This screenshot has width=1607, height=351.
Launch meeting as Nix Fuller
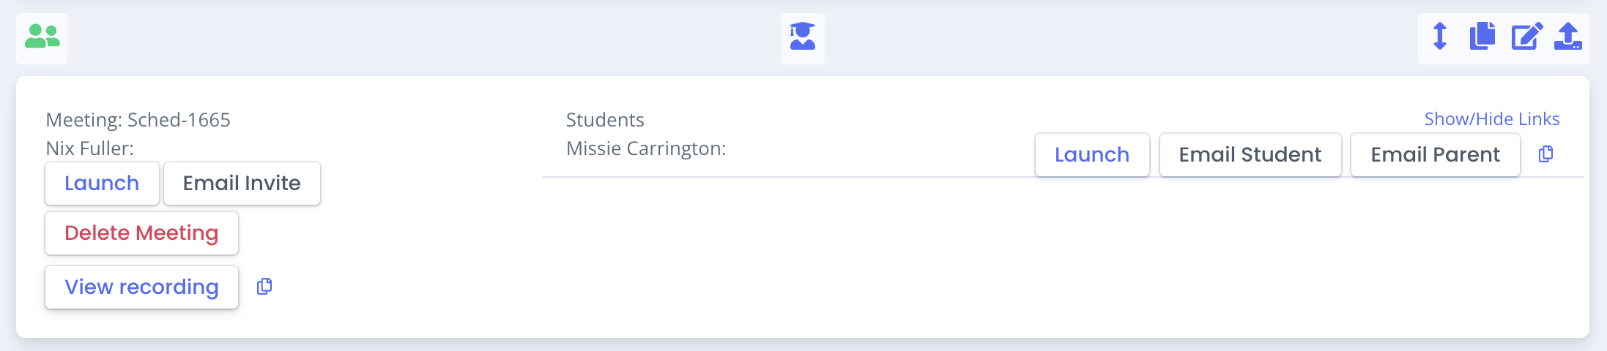click(102, 184)
